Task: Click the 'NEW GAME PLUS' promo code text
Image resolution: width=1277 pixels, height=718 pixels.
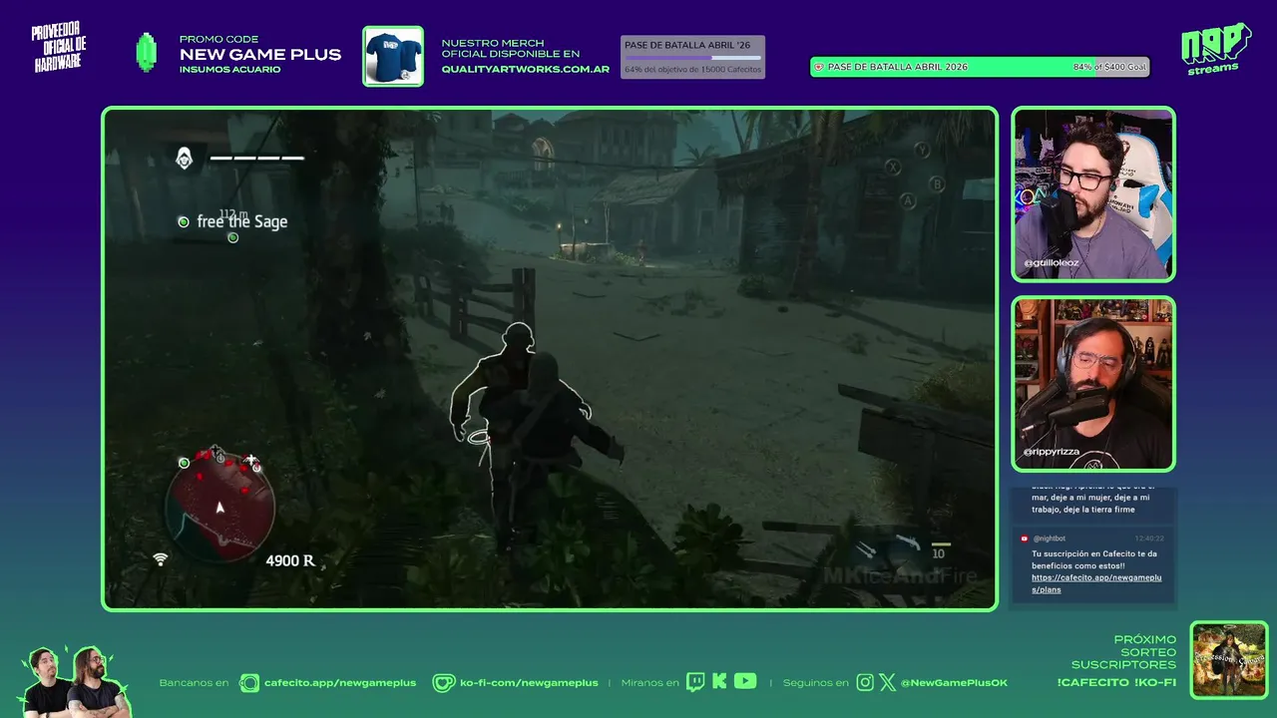Action: [x=260, y=55]
